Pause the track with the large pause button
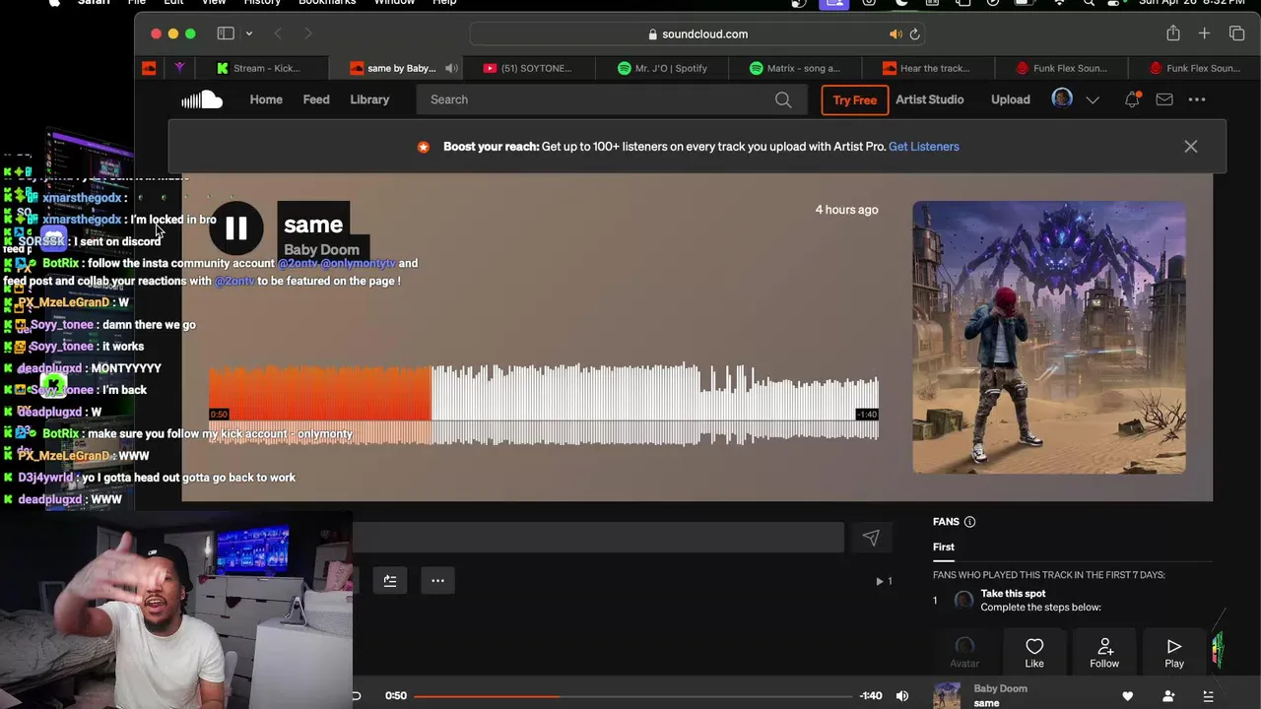Image resolution: width=1261 pixels, height=709 pixels. click(236, 228)
